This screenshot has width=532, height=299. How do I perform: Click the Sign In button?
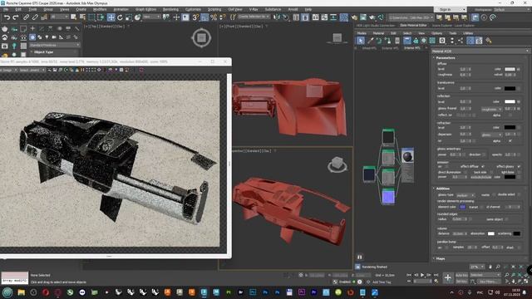tap(446, 9)
